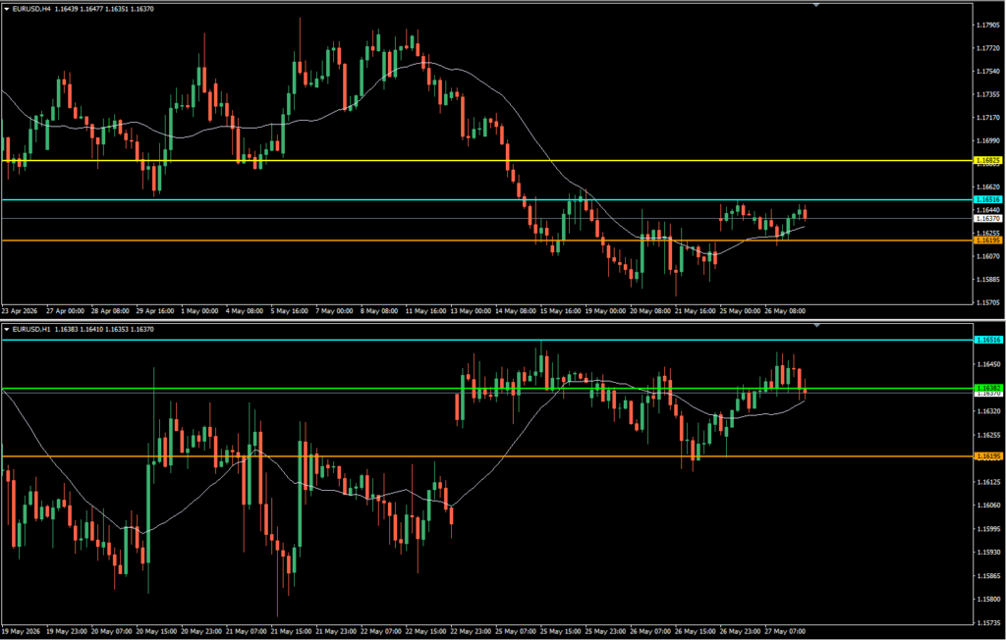This screenshot has height=640, width=1006.
Task: Click the 1.15735 price level on H1 scale
Action: click(989, 622)
